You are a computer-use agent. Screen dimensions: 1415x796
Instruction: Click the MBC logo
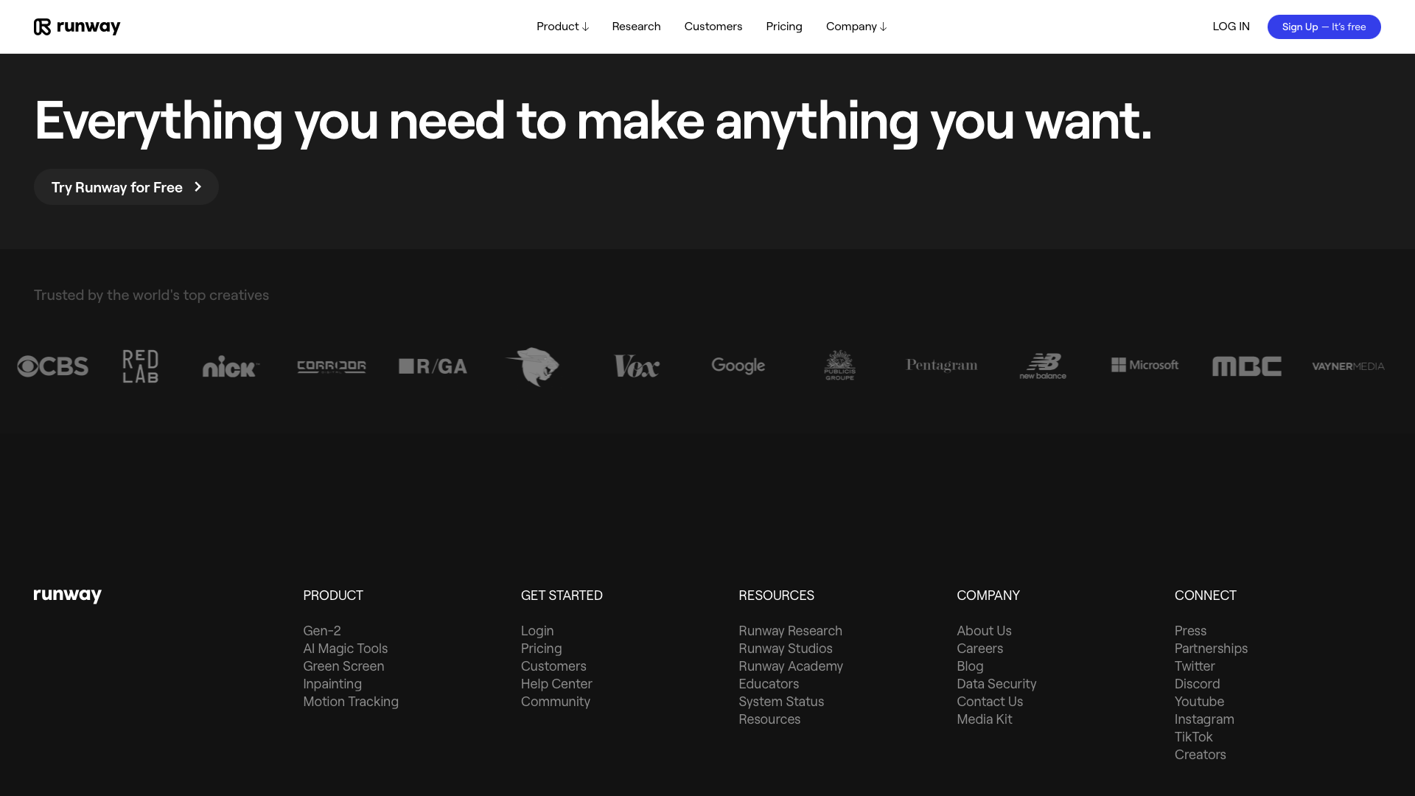pos(1246,366)
